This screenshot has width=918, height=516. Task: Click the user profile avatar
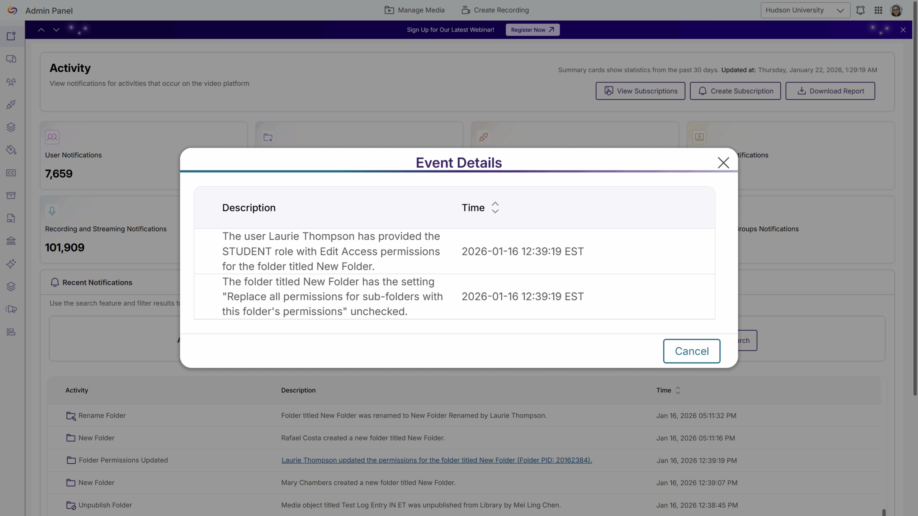click(896, 10)
